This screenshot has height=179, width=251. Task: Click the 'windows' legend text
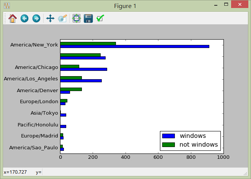[x=193, y=136]
